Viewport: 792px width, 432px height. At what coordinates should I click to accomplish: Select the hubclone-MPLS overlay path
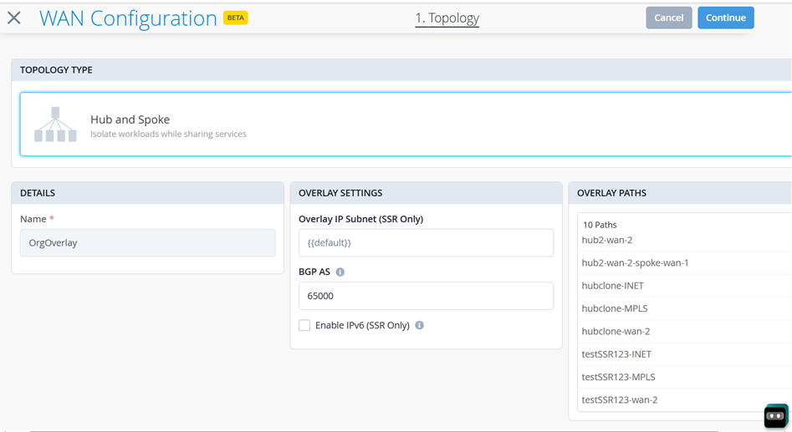coord(686,308)
